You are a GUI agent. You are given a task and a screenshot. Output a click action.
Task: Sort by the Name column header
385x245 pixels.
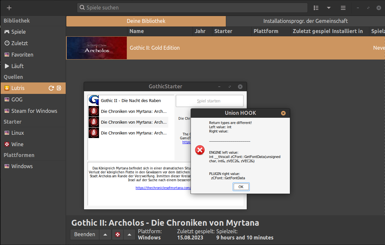click(x=160, y=31)
